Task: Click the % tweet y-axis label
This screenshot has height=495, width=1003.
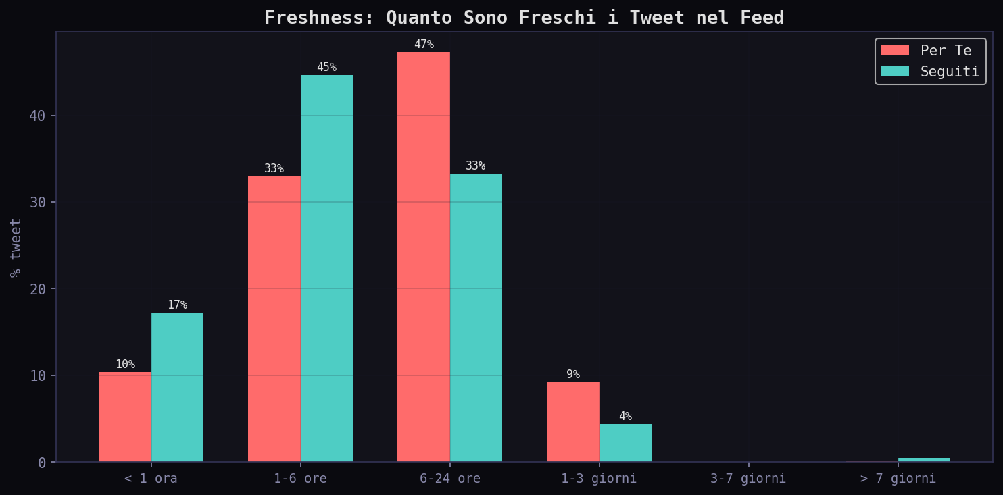Action: click(x=16, y=247)
